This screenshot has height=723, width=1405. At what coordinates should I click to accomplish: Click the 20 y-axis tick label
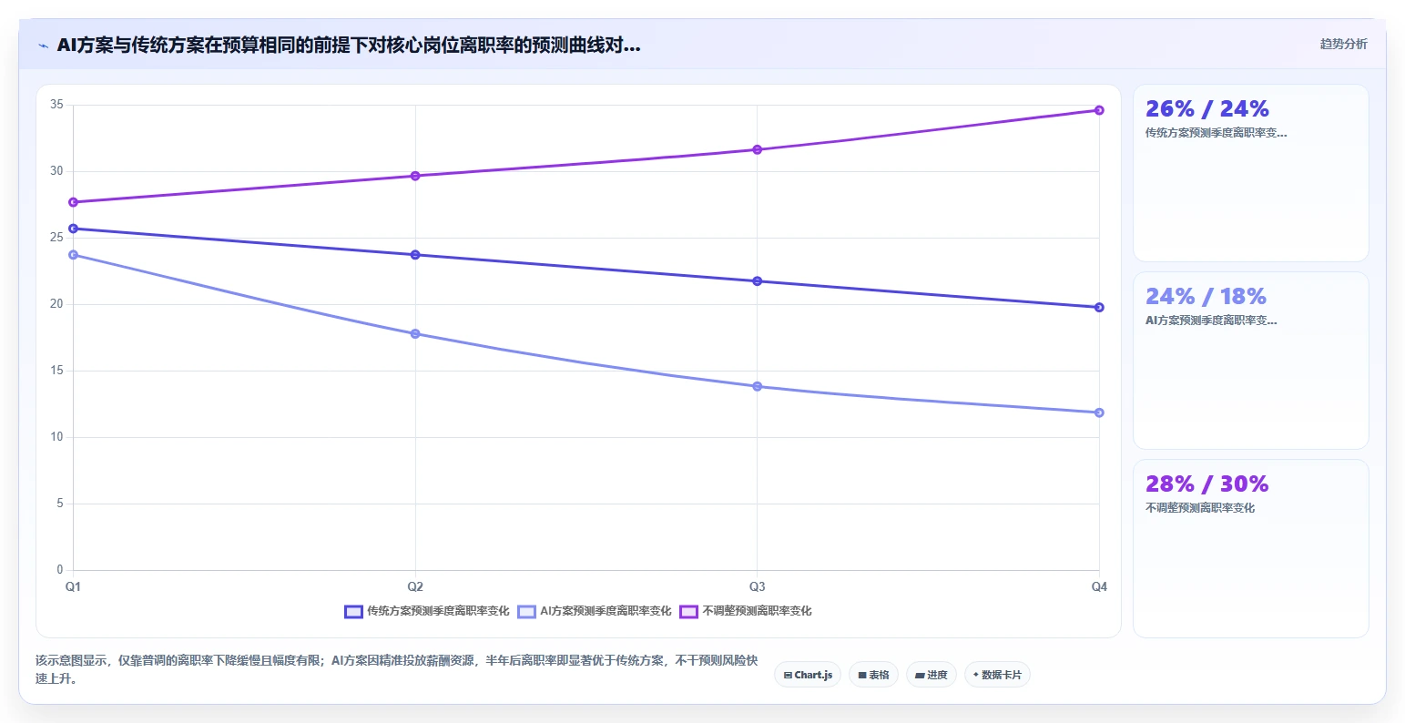tap(56, 304)
